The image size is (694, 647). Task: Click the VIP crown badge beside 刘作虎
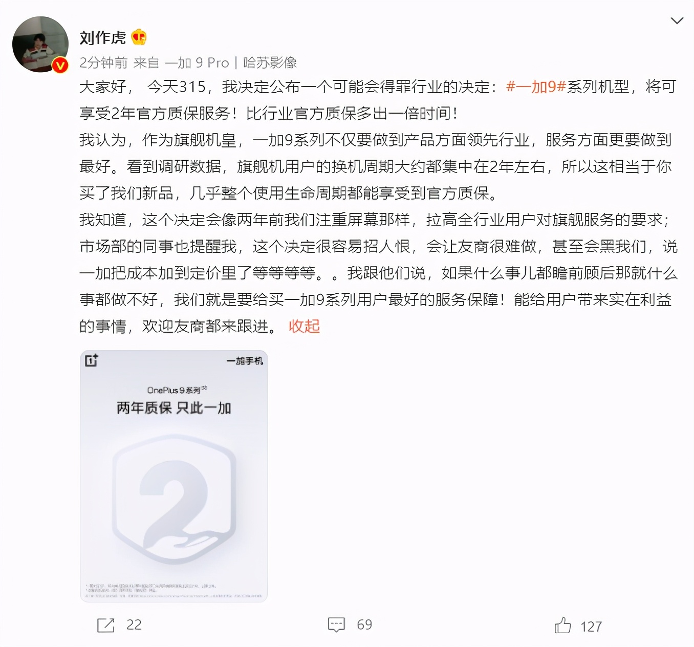pos(139,37)
